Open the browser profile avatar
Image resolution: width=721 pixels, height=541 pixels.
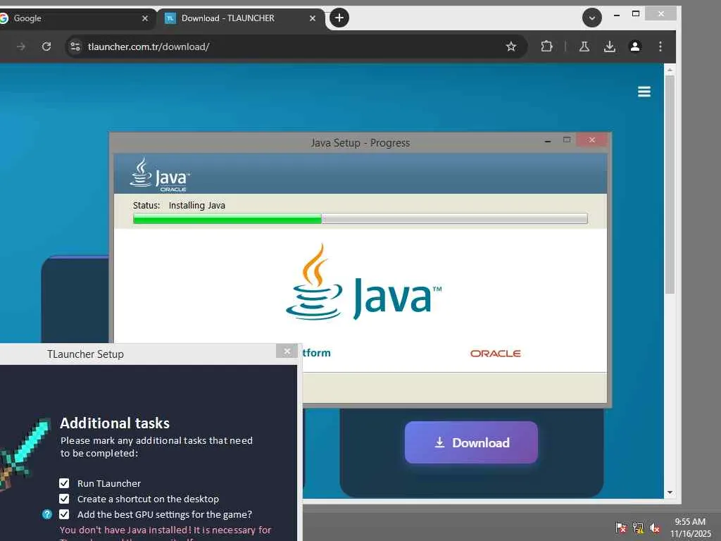pos(635,46)
